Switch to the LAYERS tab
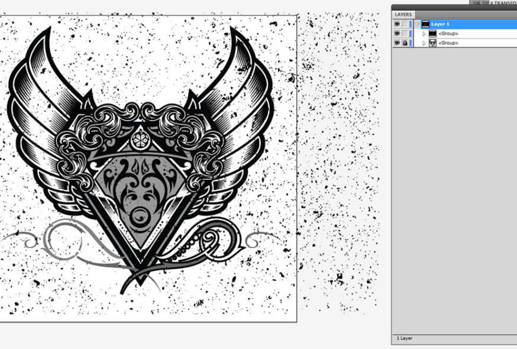The height and width of the screenshot is (349, 517). click(403, 13)
